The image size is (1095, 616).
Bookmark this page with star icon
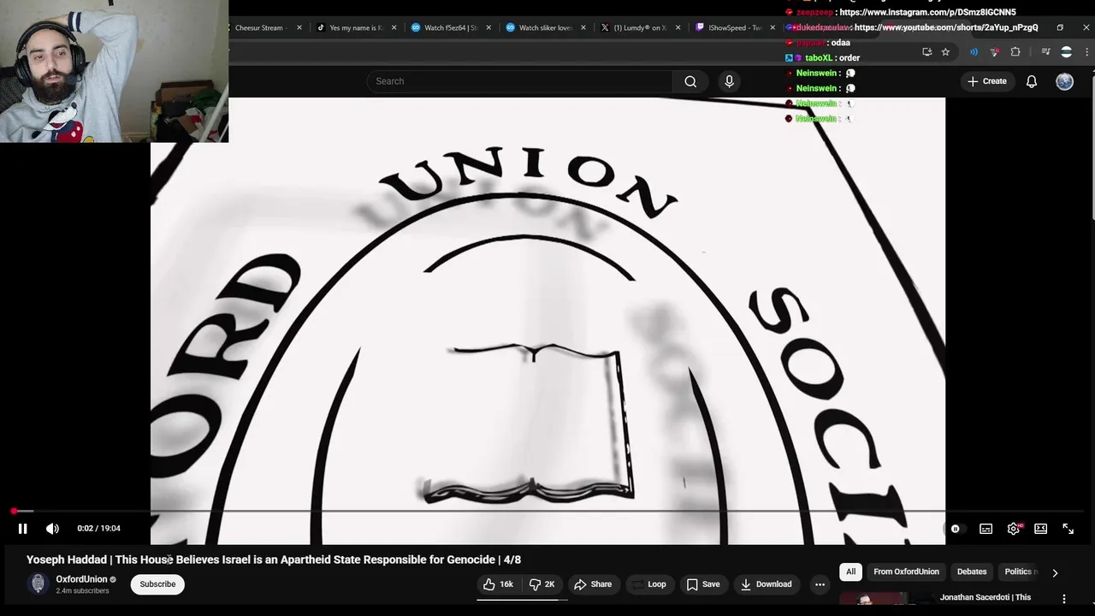(945, 52)
